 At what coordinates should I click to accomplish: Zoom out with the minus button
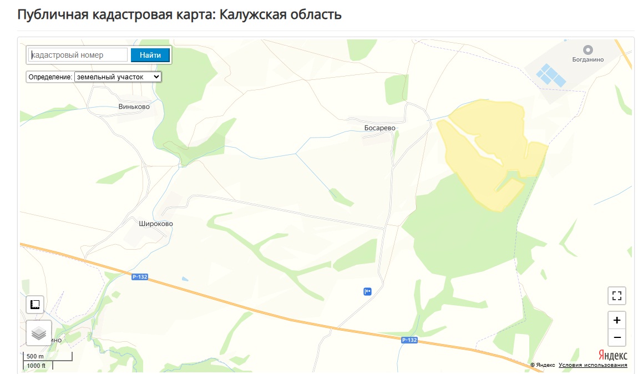(616, 337)
